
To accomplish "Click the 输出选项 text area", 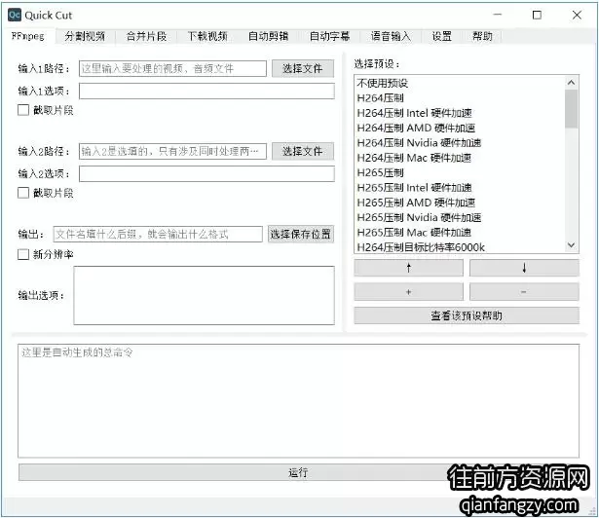I will (204, 295).
